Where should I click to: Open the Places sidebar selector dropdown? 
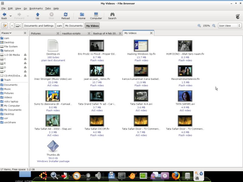6,33
